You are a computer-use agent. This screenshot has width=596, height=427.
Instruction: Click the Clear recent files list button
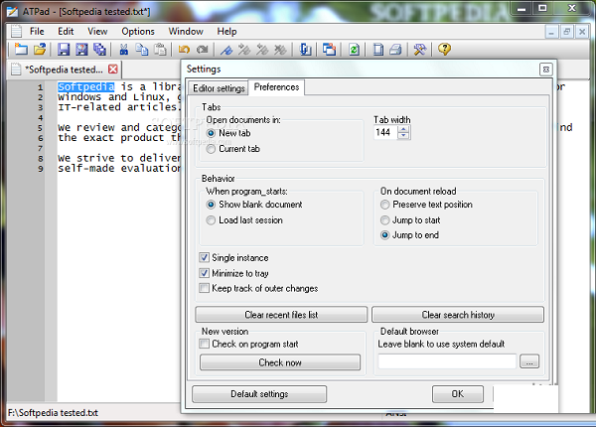(279, 315)
